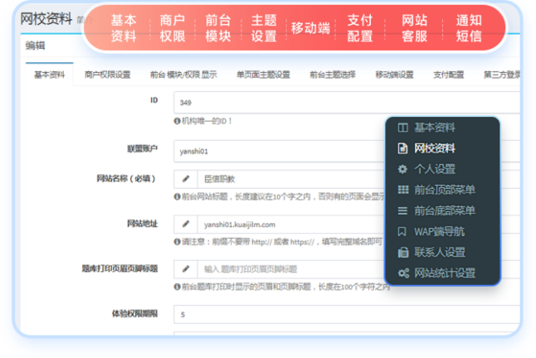Click the 网站统计设置 cogs icon
Viewport: 536px width, 358px height.
pyautogui.click(x=403, y=273)
